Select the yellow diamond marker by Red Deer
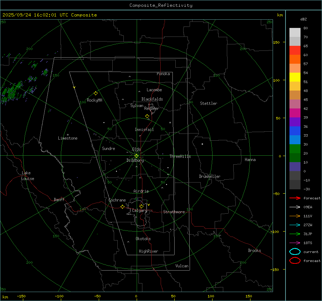The width and height of the screenshot is (322, 301). [147, 116]
